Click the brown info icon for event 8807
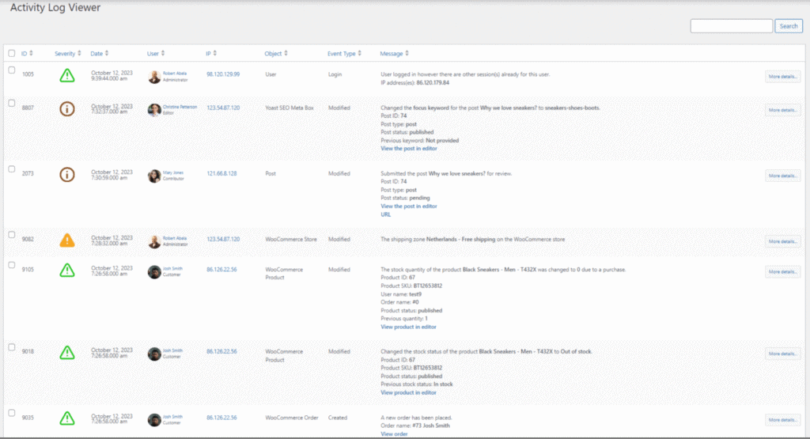The image size is (810, 439). click(67, 110)
